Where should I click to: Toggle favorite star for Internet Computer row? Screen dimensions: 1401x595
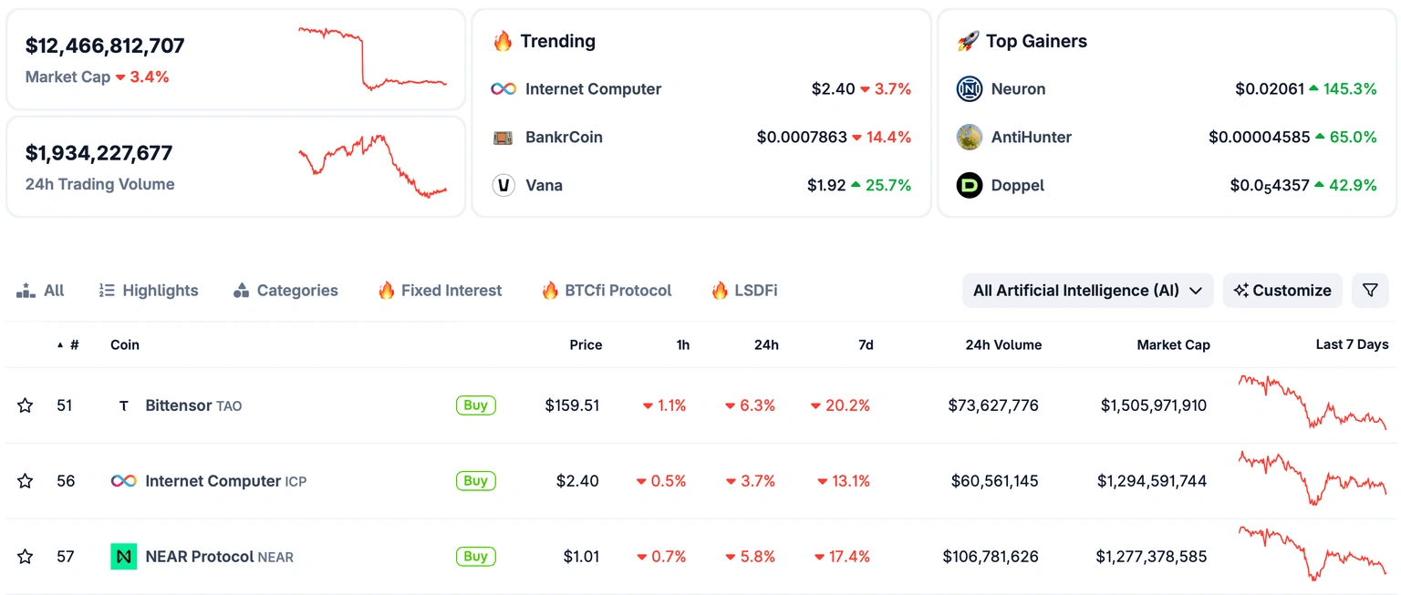pos(26,481)
